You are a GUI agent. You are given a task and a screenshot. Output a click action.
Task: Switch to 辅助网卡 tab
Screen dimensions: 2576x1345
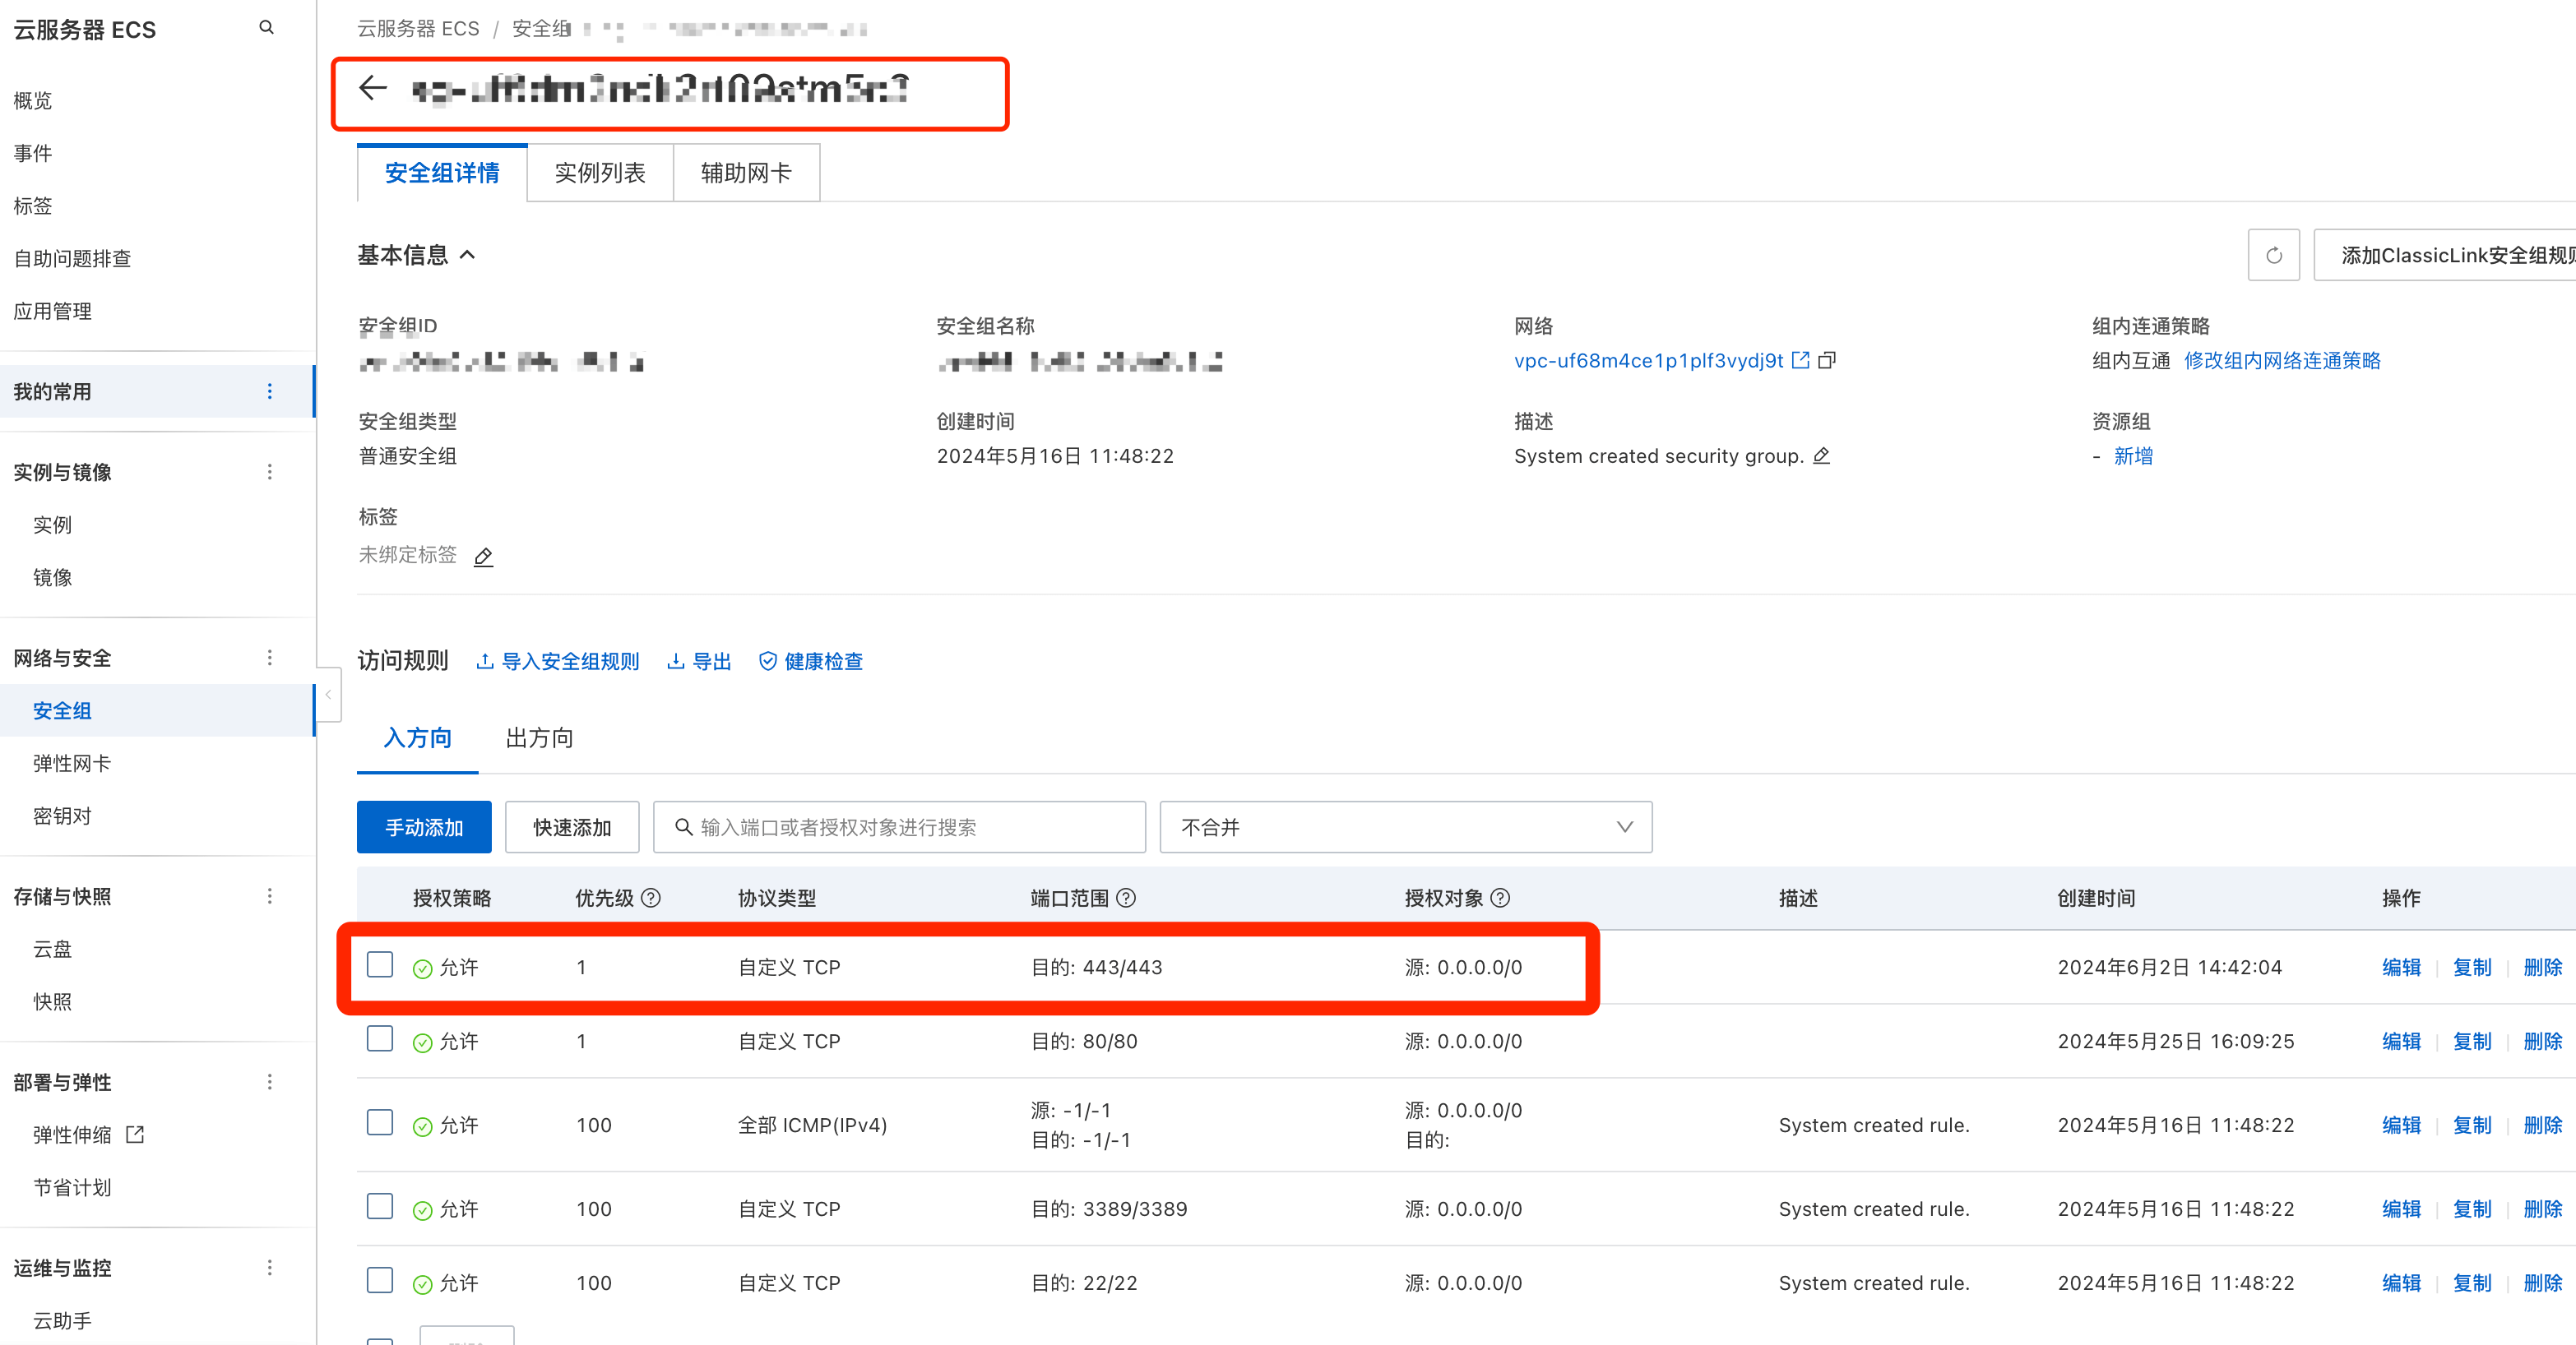pos(746,173)
